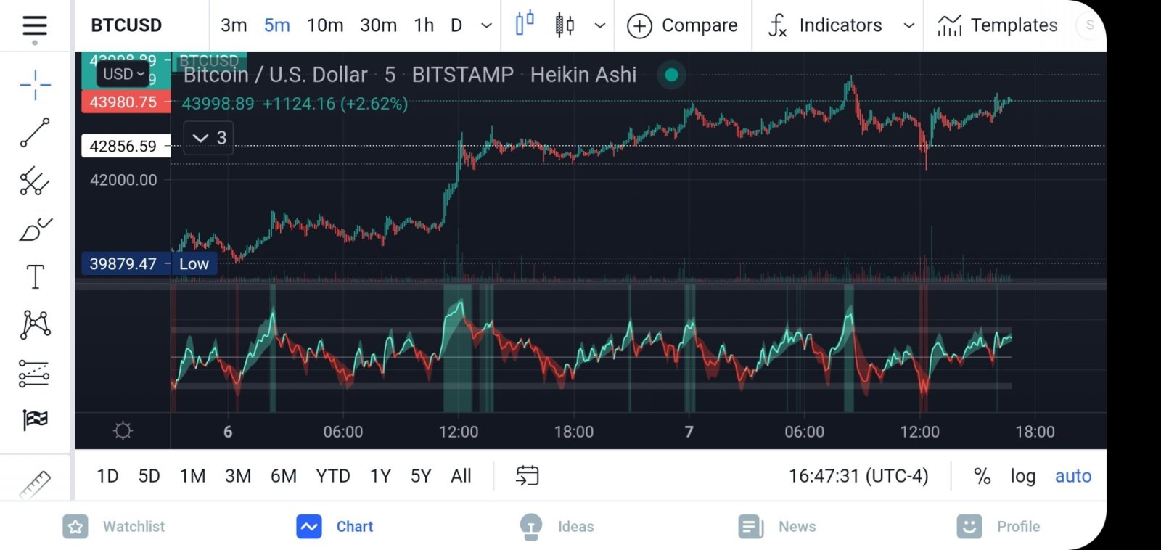Select the ruler measure tool
Viewport: 1161px width, 550px height.
pos(35,485)
